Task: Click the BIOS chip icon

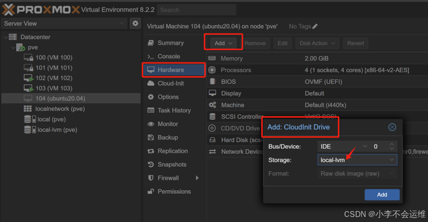Action: [x=212, y=82]
